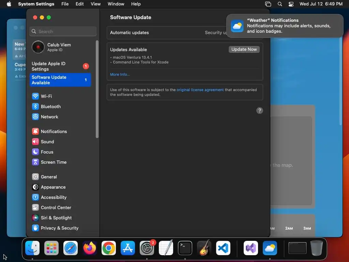Click the Weather window scrollbar
The height and width of the screenshot is (262, 349).
pos(340,81)
